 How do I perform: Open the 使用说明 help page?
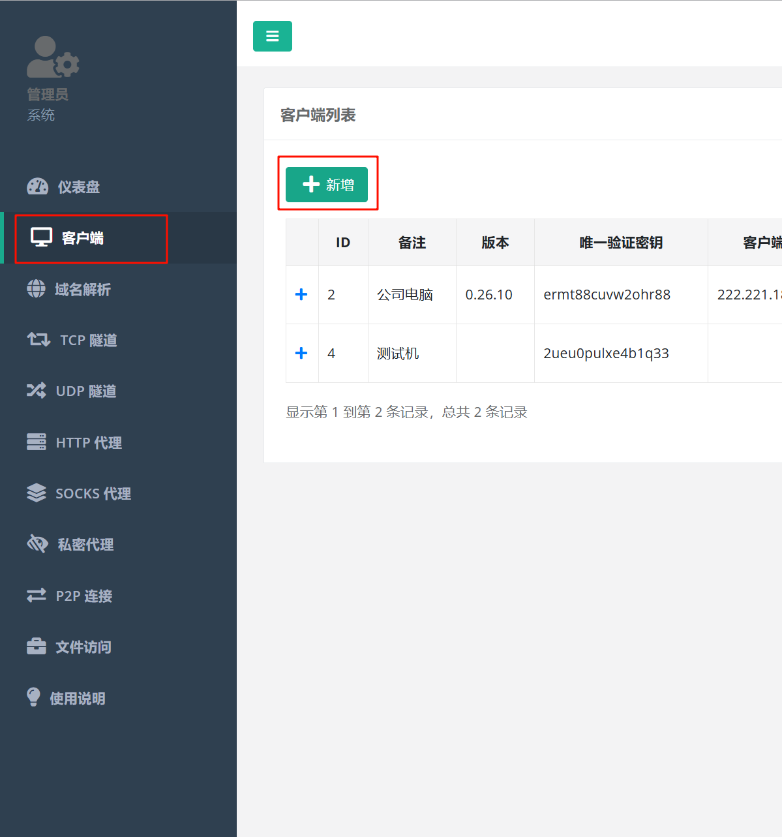77,699
